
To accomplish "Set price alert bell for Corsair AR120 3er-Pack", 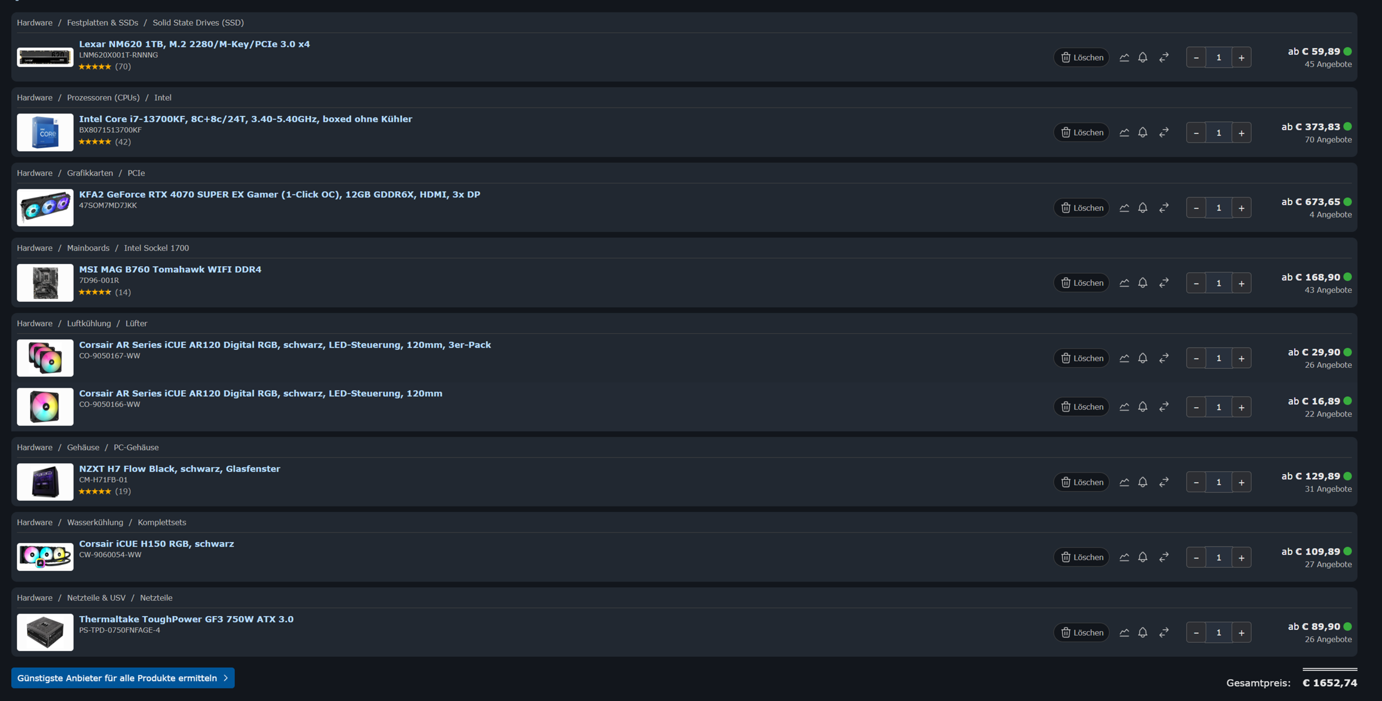I will click(1143, 358).
